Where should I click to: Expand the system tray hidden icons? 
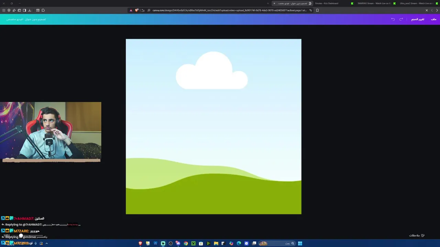tap(46, 244)
